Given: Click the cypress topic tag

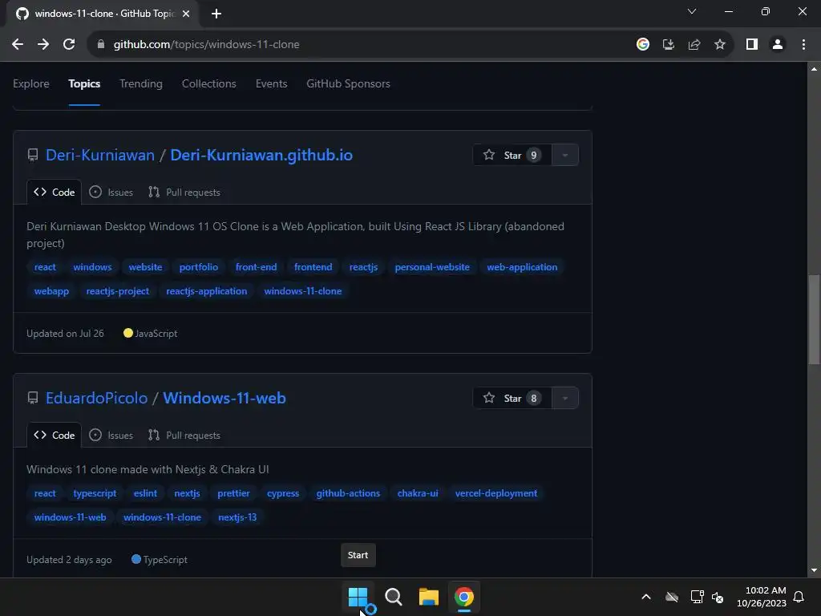Looking at the screenshot, I should (283, 493).
